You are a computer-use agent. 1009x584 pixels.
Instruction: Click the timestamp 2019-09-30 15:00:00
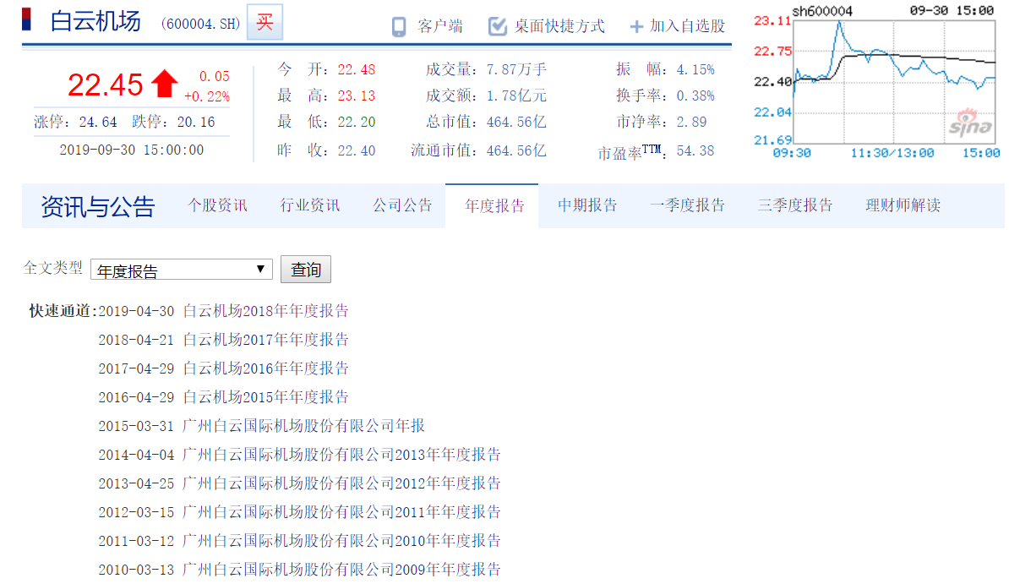(x=131, y=150)
